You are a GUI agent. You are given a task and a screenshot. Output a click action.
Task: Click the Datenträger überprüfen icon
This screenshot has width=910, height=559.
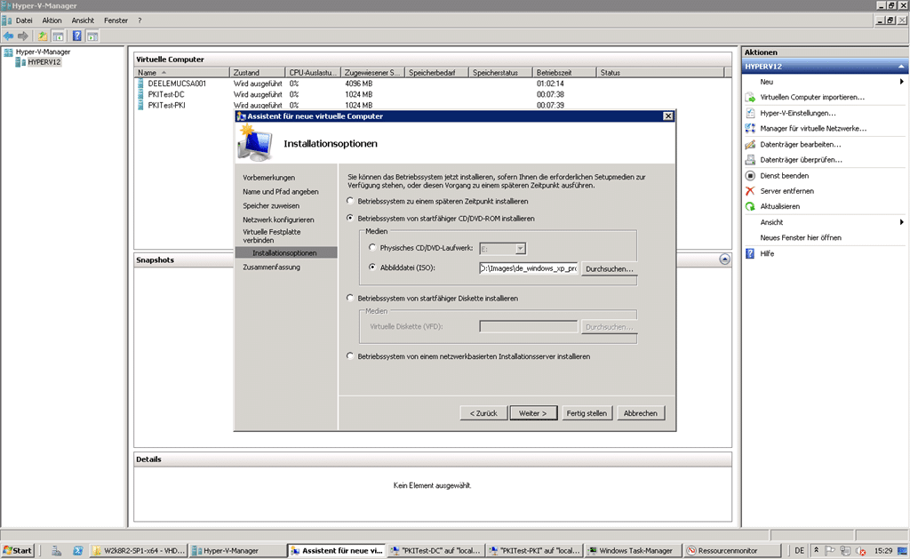tap(750, 160)
